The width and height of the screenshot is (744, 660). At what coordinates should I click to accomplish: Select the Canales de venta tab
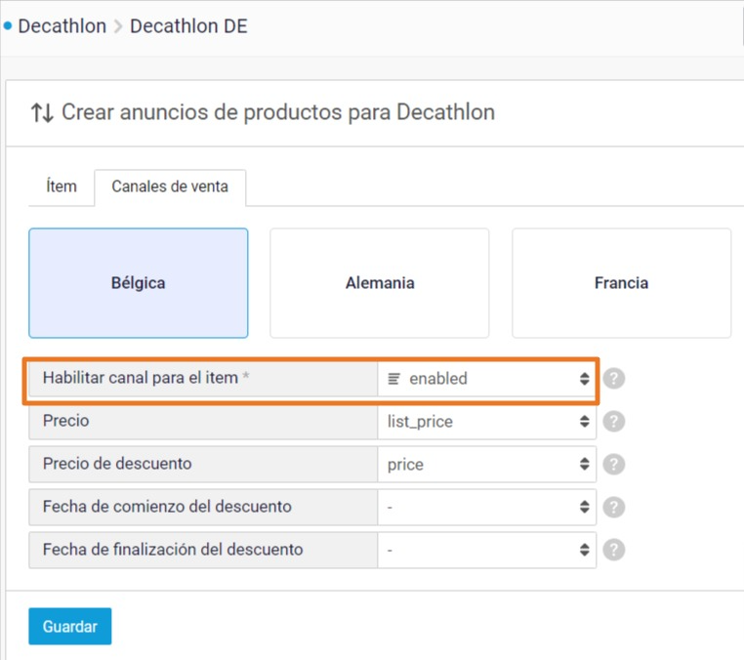pyautogui.click(x=170, y=186)
